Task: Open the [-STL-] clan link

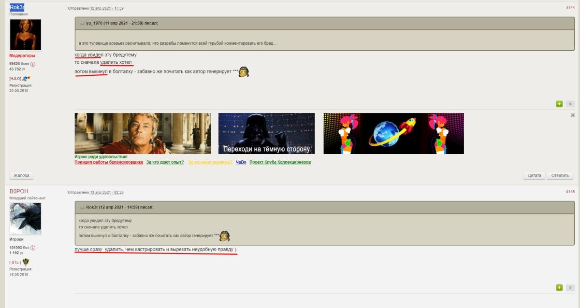Action: pos(15,262)
